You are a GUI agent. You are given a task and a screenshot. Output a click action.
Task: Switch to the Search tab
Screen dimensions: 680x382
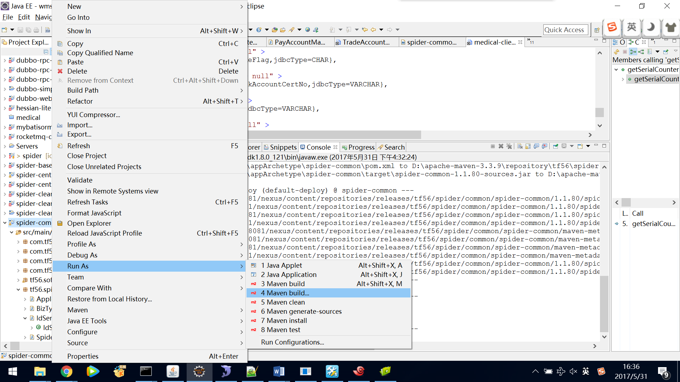(x=395, y=147)
